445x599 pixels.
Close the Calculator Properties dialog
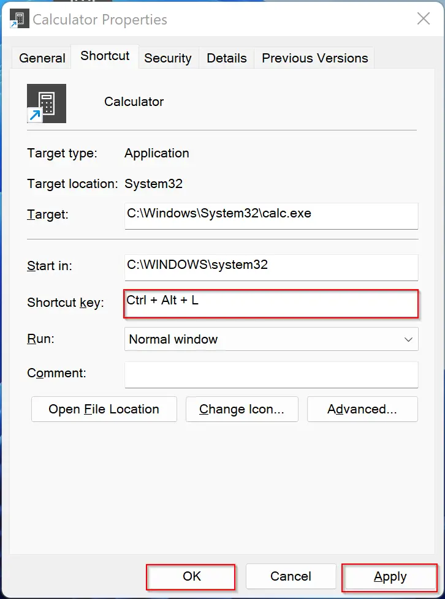423,18
